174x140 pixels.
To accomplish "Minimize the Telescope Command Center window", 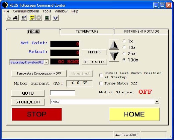I will coord(156,5).
